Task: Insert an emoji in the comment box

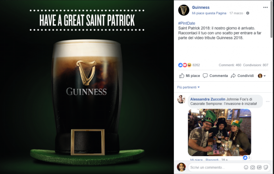Action: click(246, 167)
